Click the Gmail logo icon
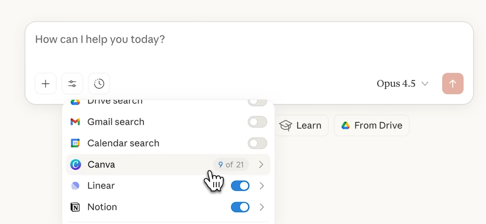 coord(75,122)
